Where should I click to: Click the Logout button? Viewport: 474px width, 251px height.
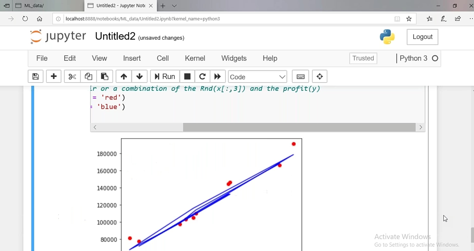coord(422,37)
